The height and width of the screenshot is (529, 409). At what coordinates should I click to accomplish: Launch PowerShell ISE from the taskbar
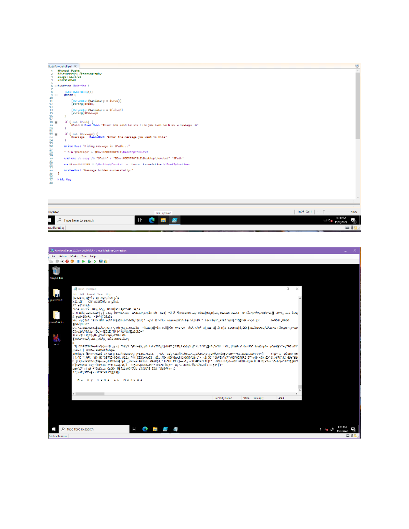coord(166,429)
